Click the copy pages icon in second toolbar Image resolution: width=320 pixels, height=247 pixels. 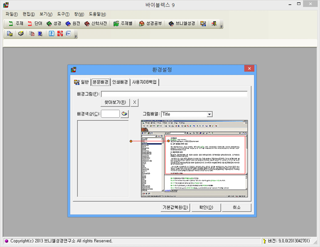32,34
